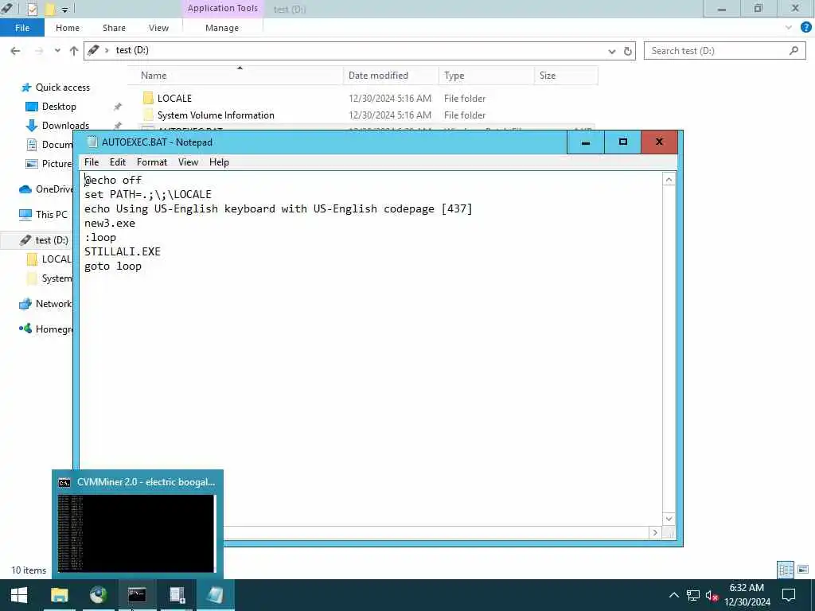Open the Windows Start menu
The image size is (815, 611).
[19, 595]
